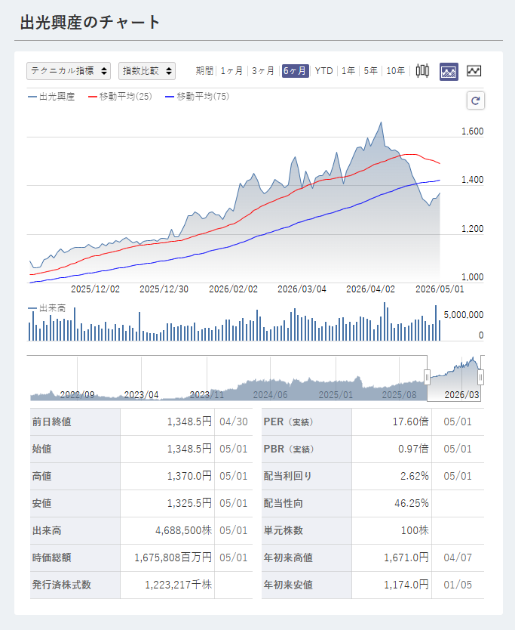The height and width of the screenshot is (630, 515).
Task: Toggle the 移動平均(75) legend entry
Action: tap(198, 97)
